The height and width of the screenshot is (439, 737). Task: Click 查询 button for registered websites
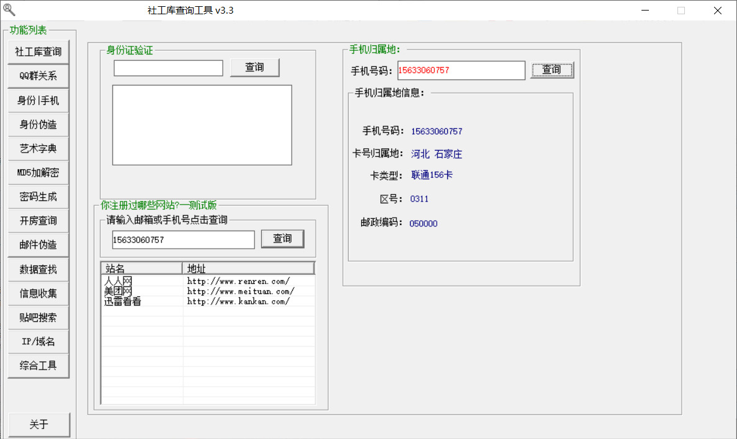tap(282, 239)
